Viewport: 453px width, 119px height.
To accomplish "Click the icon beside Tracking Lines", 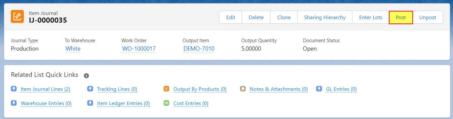I will pos(90,89).
